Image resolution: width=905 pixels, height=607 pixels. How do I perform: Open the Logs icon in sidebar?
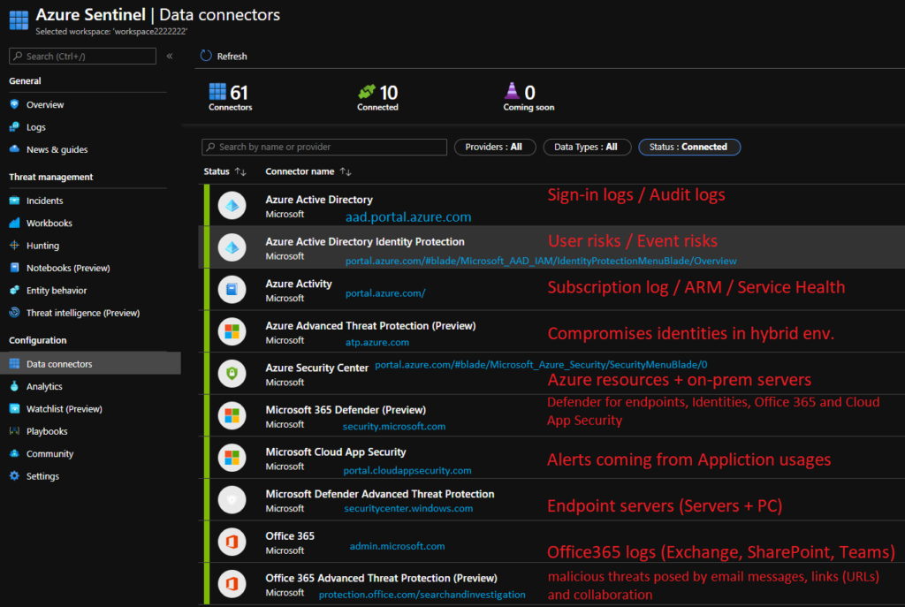pyautogui.click(x=14, y=127)
